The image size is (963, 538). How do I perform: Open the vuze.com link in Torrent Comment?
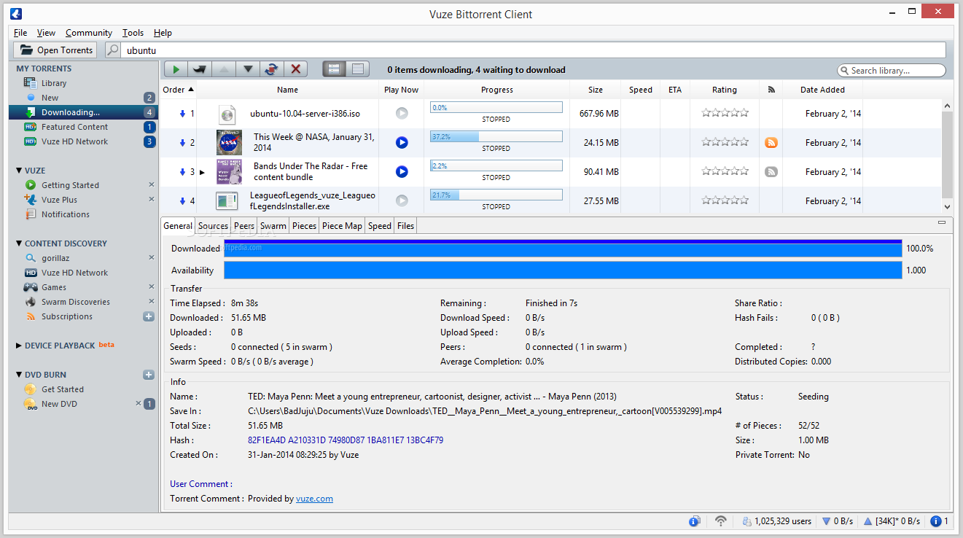coord(314,499)
